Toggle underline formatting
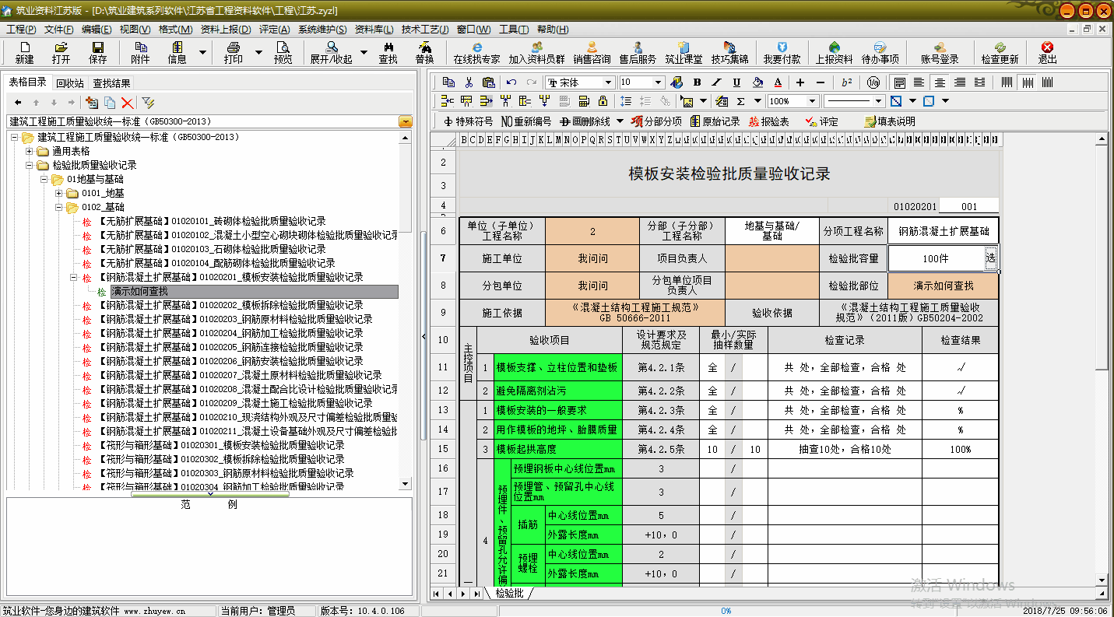This screenshot has height=617, width=1114. coord(736,82)
